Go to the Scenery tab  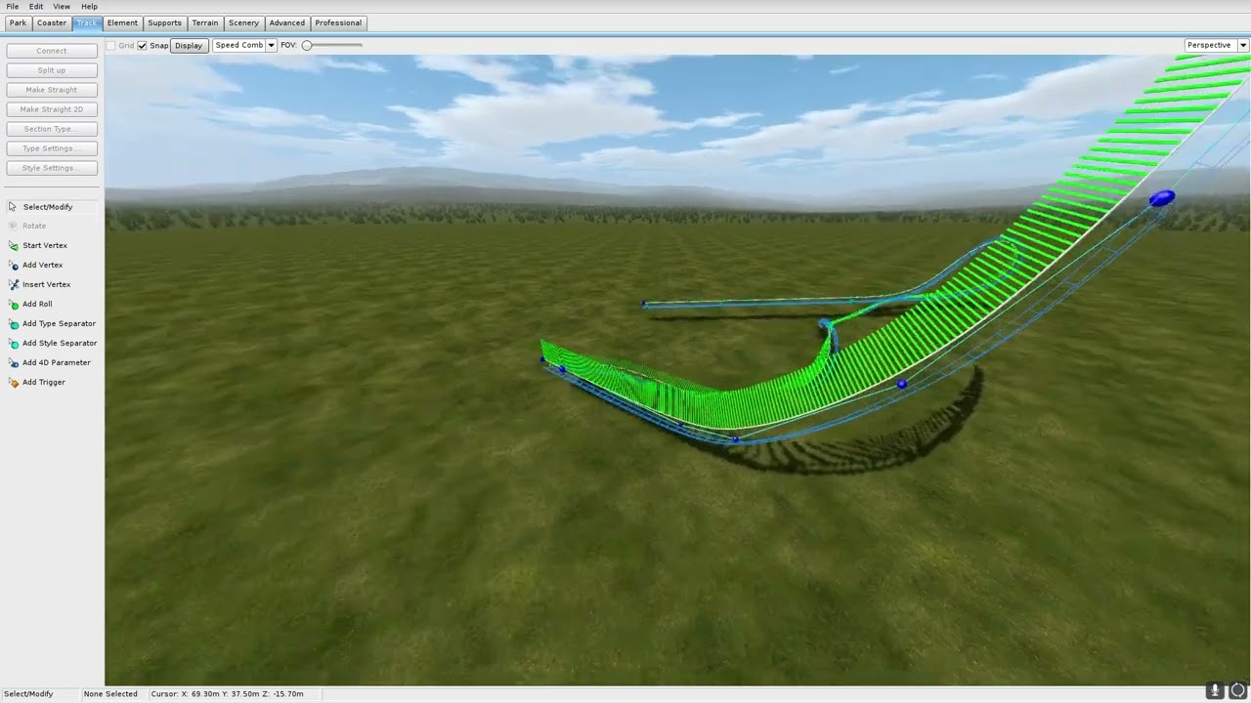tap(244, 22)
